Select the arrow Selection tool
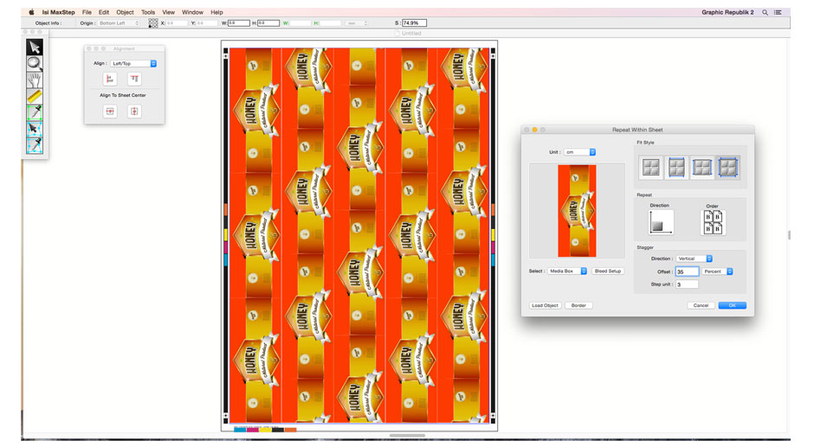This screenshot has height=447, width=814. [35, 47]
